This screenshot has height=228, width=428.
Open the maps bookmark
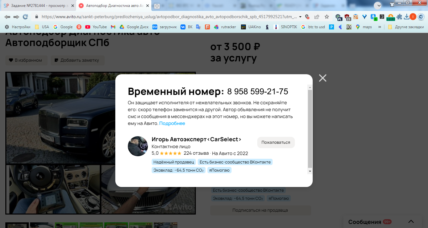[364, 27]
